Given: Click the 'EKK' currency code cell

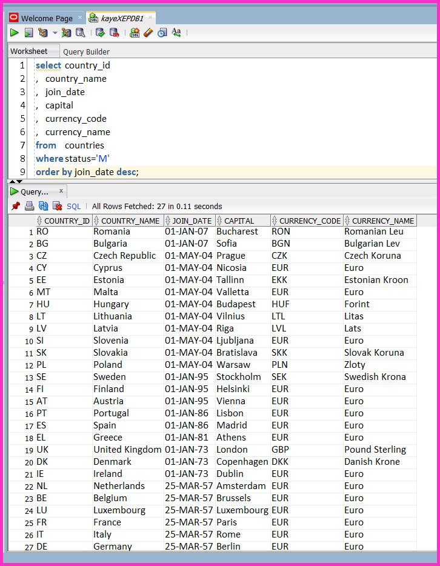Looking at the screenshot, I should click(x=307, y=280).
